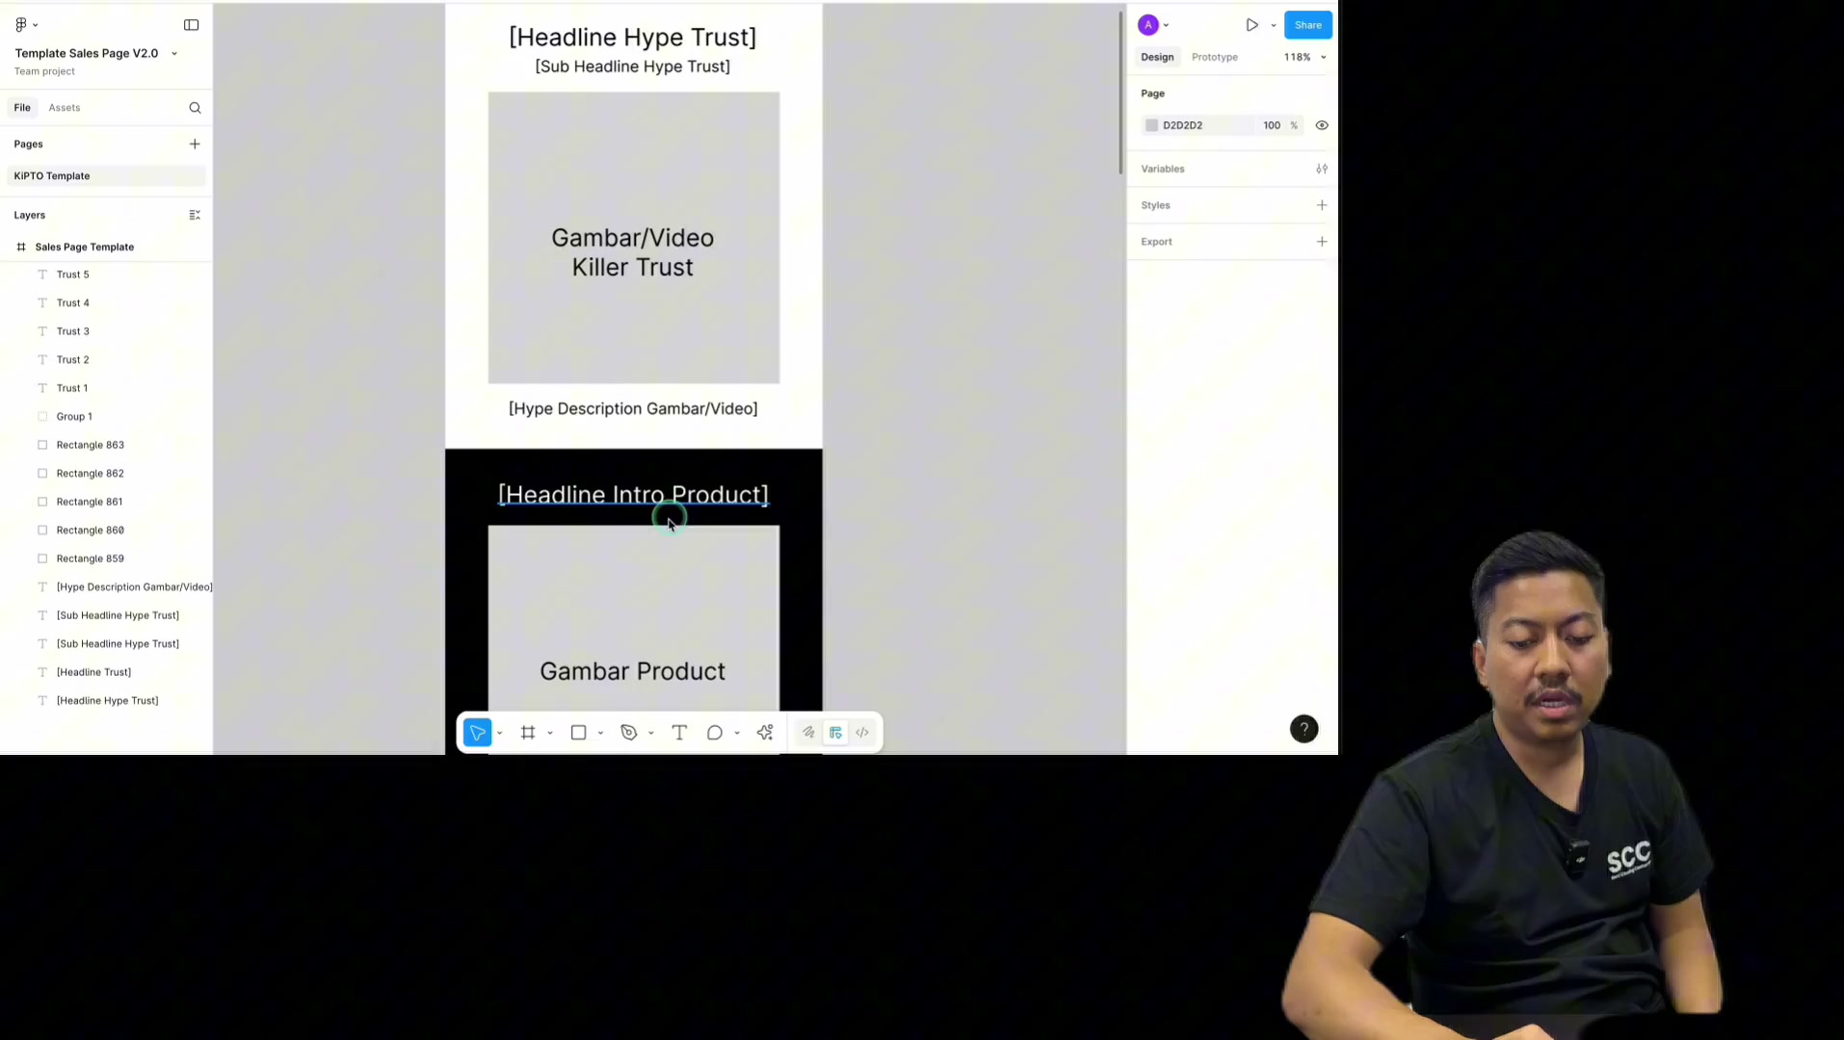The height and width of the screenshot is (1040, 1844).
Task: Select the Frame tool
Action: [528, 733]
